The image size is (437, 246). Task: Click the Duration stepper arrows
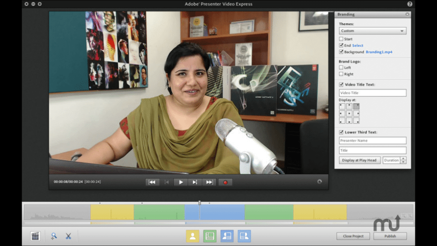(x=403, y=160)
